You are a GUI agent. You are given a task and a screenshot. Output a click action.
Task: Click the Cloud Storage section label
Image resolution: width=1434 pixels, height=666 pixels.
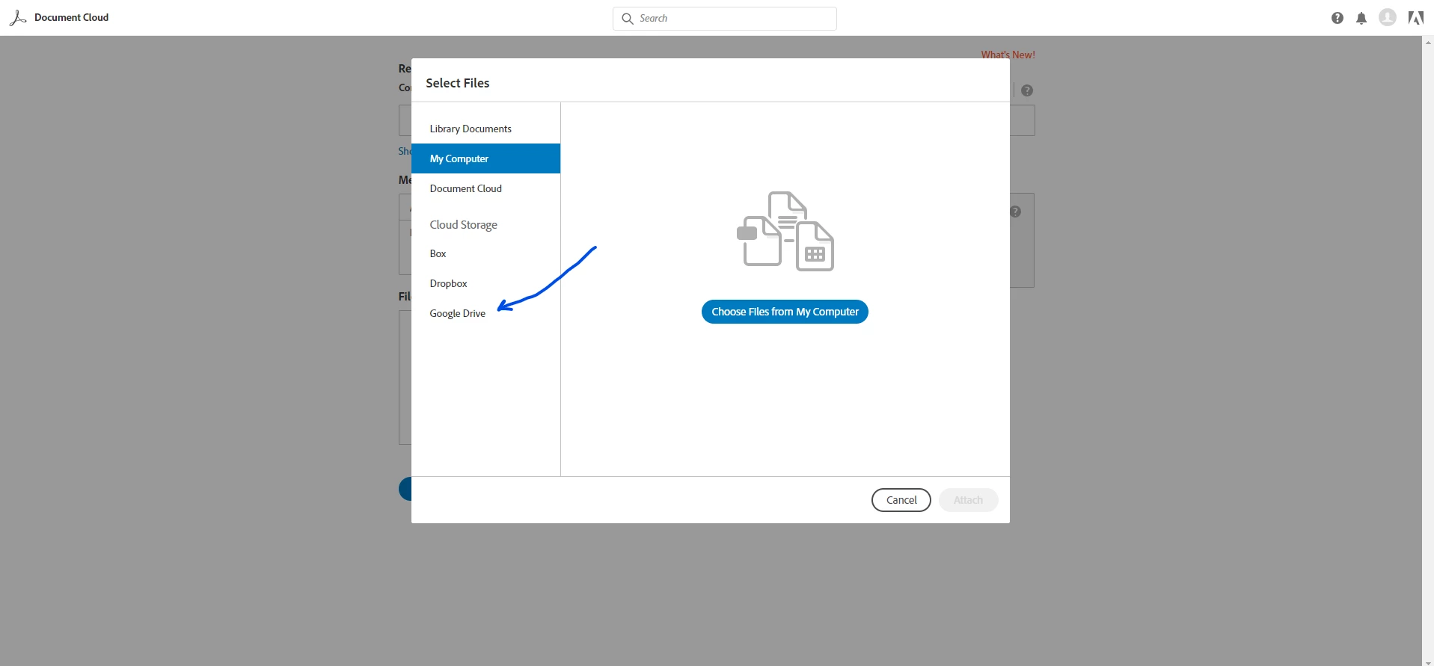pyautogui.click(x=463, y=224)
